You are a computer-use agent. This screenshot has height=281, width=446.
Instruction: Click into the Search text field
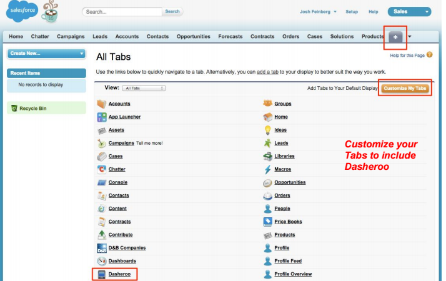click(x=122, y=12)
